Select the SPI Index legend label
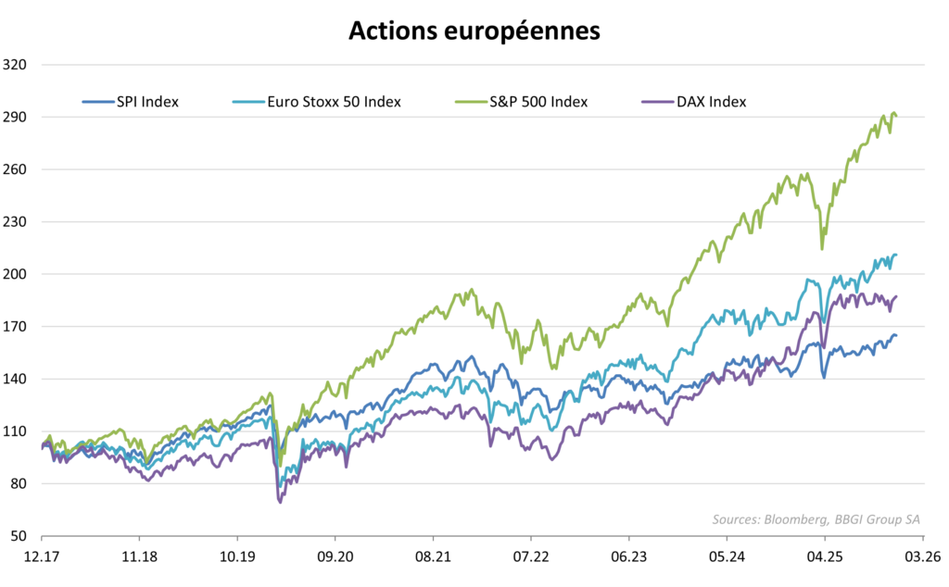This screenshot has width=949, height=587. pos(147,102)
